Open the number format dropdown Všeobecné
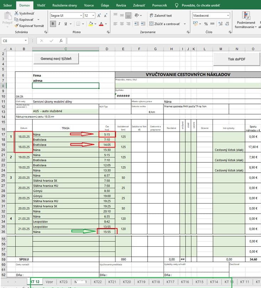Viewport: 261px width, 288px height. click(x=228, y=16)
